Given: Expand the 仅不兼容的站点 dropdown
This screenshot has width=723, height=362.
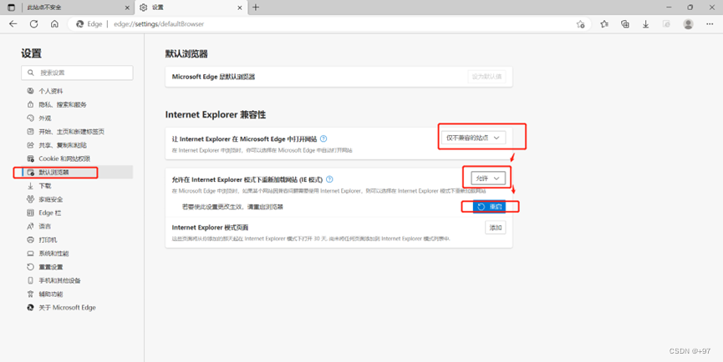Looking at the screenshot, I should click(x=473, y=138).
